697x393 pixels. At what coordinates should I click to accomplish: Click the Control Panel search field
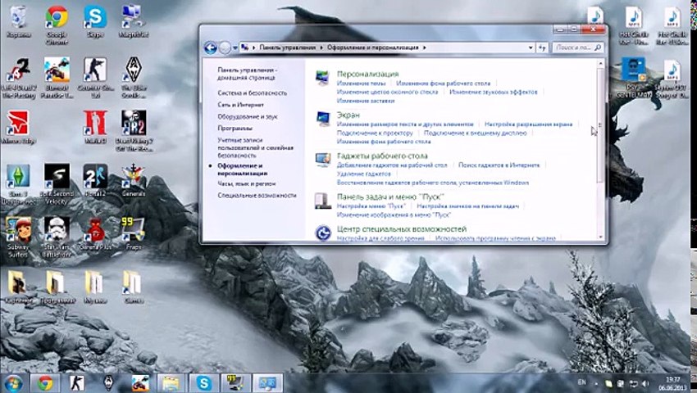(578, 47)
